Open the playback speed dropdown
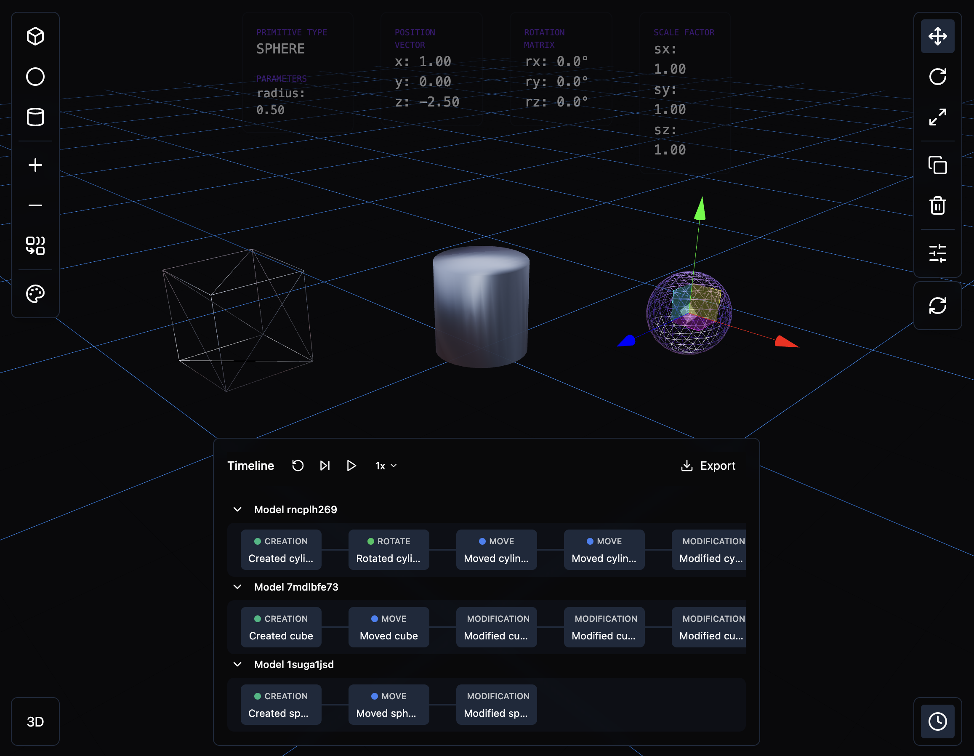This screenshot has width=974, height=756. click(x=385, y=465)
